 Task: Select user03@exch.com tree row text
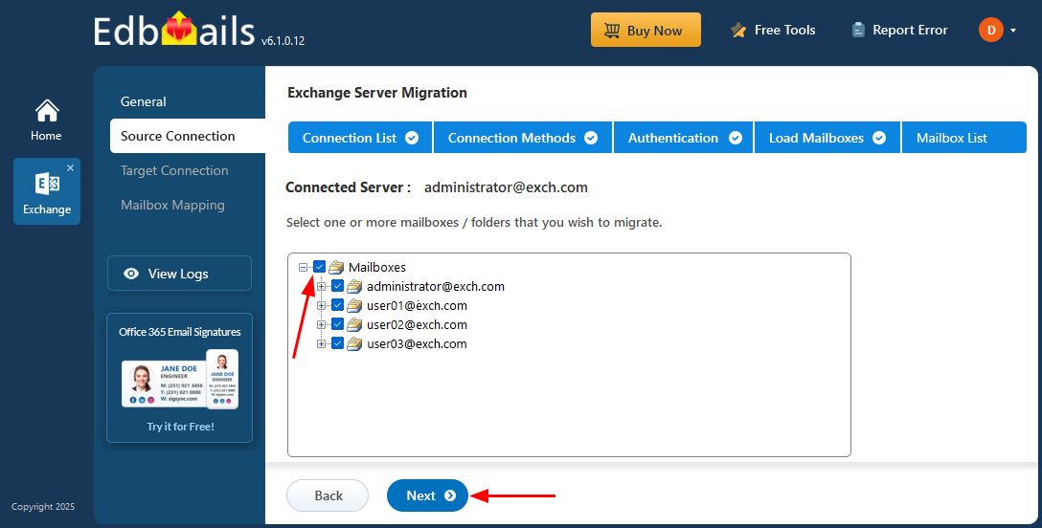[x=418, y=344]
